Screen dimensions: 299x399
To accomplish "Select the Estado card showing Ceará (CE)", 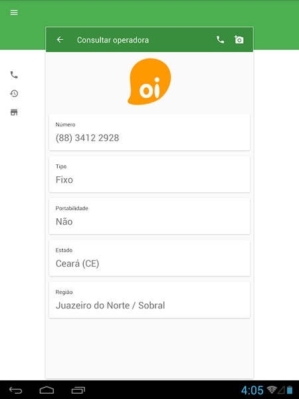I will 149,258.
